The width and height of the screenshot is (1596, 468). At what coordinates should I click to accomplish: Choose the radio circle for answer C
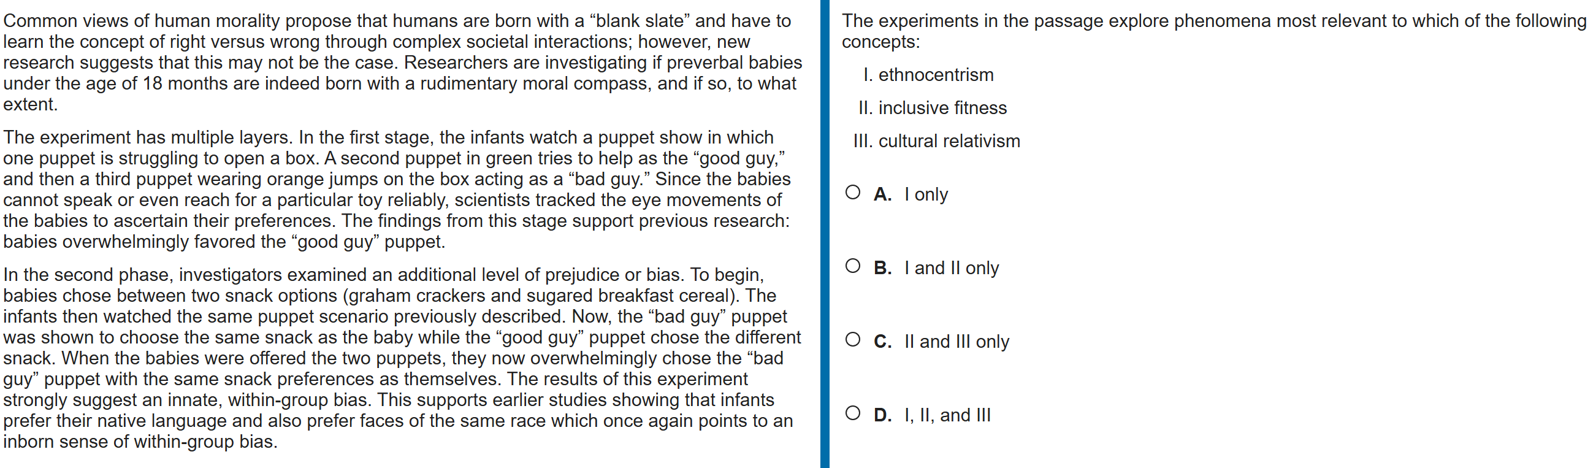click(x=852, y=340)
